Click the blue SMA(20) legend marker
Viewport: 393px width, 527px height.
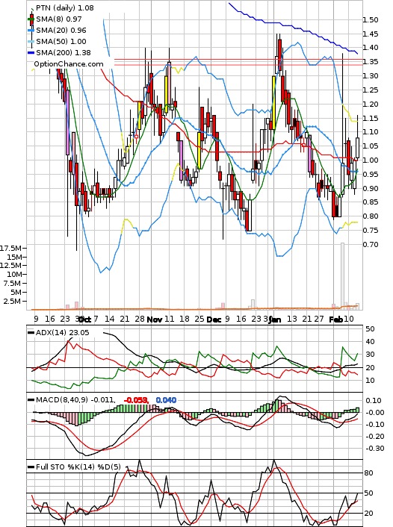[x=31, y=31]
